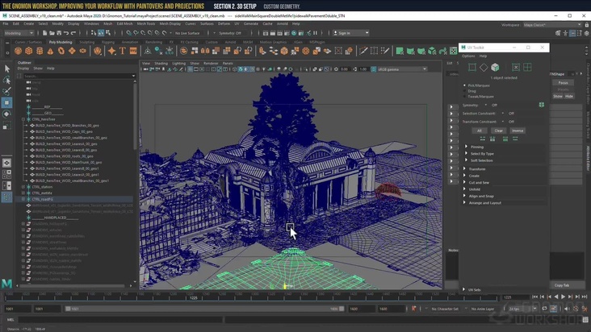Open the Selection Constraint dropdown

(503, 113)
